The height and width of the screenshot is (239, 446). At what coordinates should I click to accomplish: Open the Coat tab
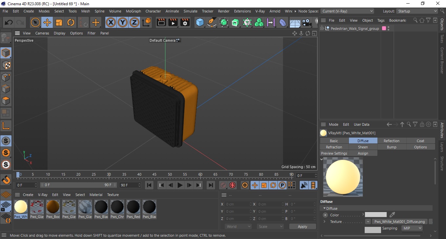[x=420, y=141]
